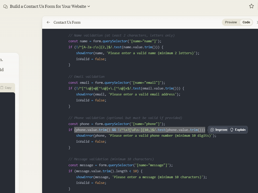
Task: Click the highlighted phone regex condition
Action: 140,130
